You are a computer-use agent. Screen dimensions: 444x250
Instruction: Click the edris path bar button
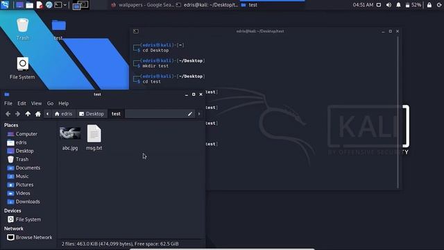[x=63, y=114]
